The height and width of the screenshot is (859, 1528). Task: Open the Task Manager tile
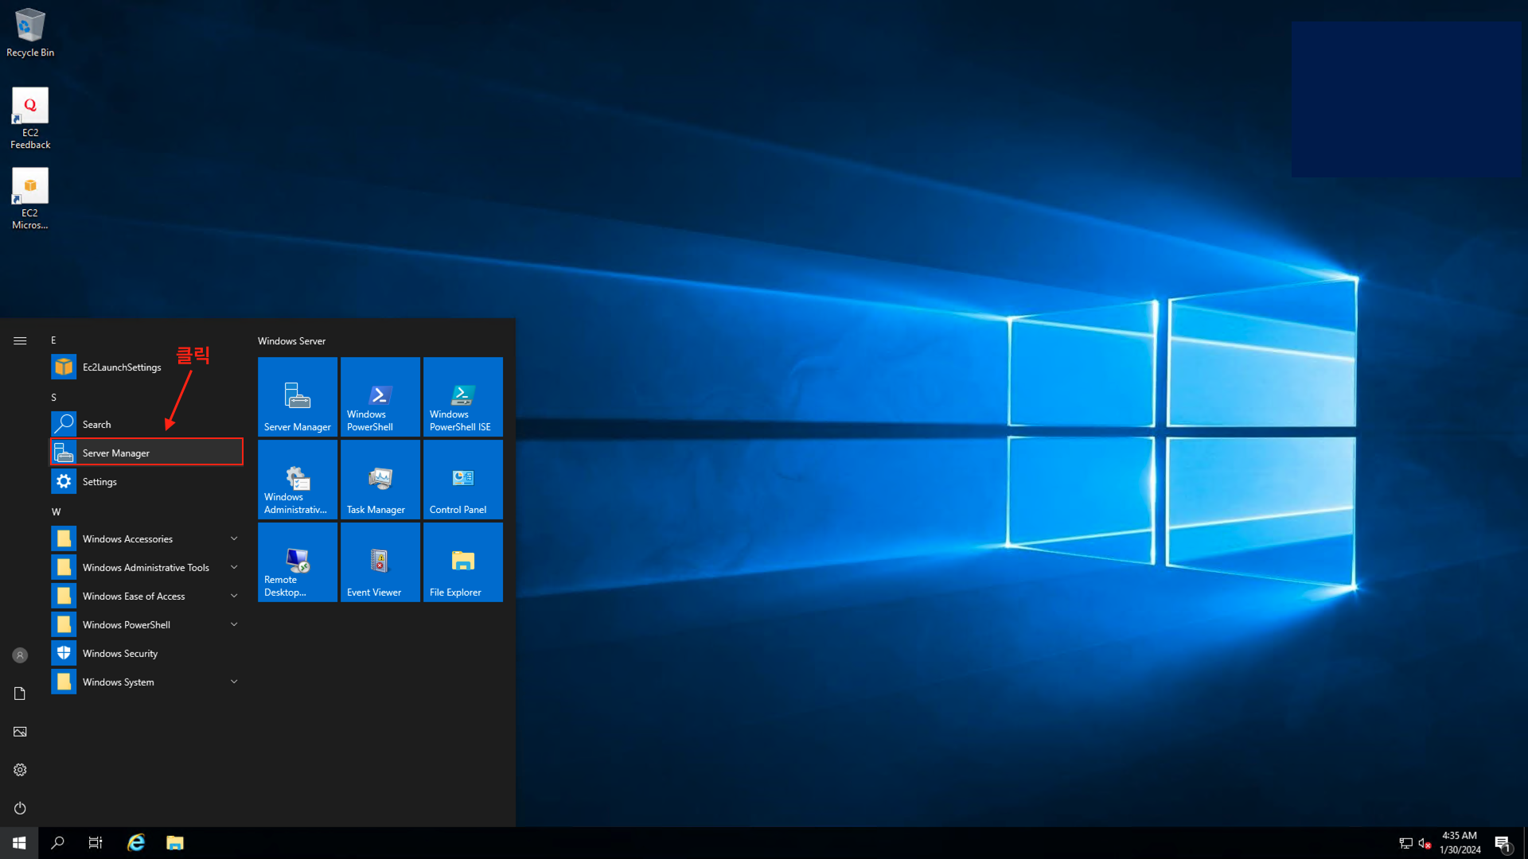point(380,480)
